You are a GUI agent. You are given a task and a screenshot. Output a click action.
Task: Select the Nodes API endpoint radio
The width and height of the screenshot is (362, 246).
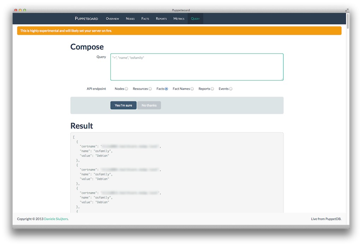click(x=126, y=89)
